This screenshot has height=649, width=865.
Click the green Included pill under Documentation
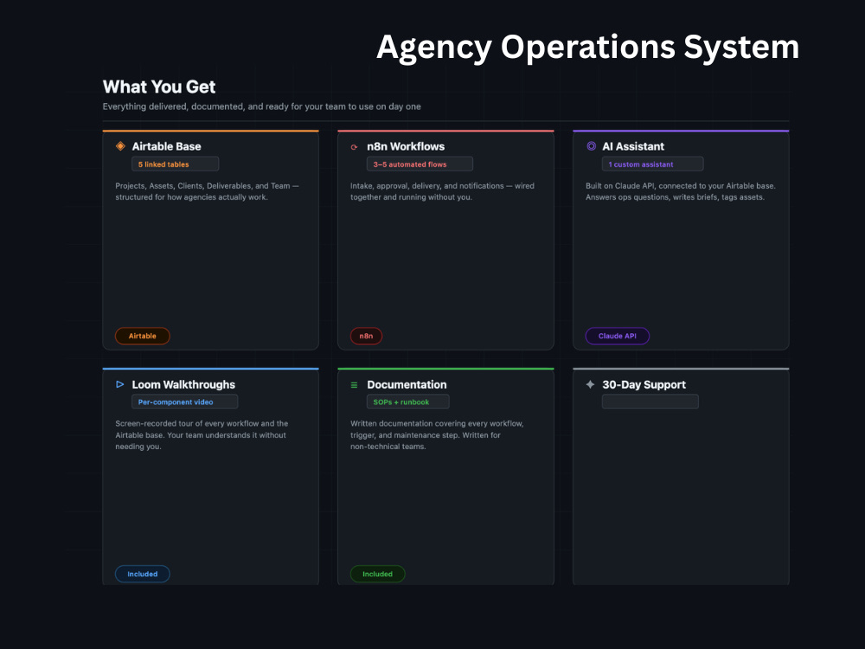coord(378,574)
